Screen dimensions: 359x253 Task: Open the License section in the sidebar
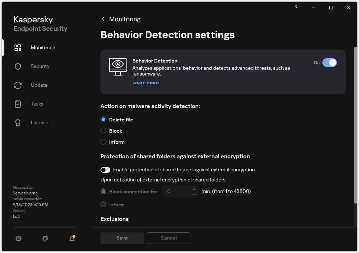[x=39, y=123]
